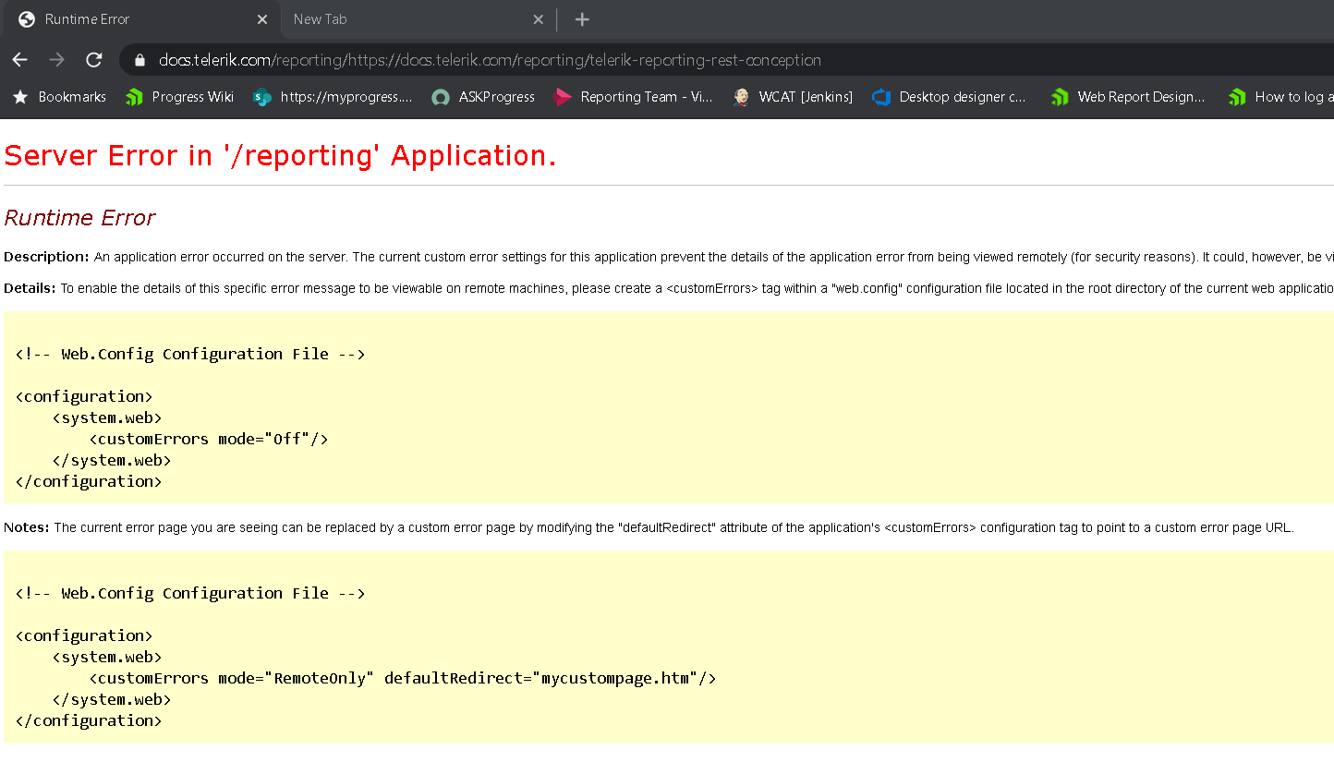Reload the current page
The image size is (1334, 774).
pos(93,60)
